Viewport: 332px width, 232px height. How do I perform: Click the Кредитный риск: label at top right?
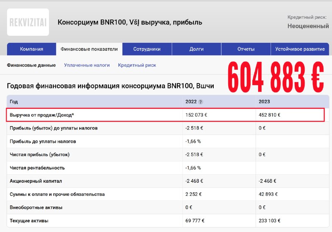click(x=307, y=17)
